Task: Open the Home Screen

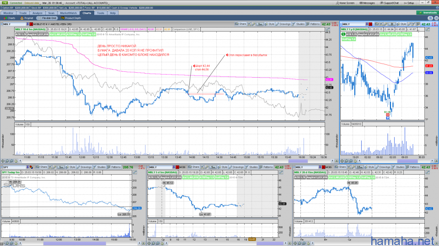Action: [x=345, y=3]
